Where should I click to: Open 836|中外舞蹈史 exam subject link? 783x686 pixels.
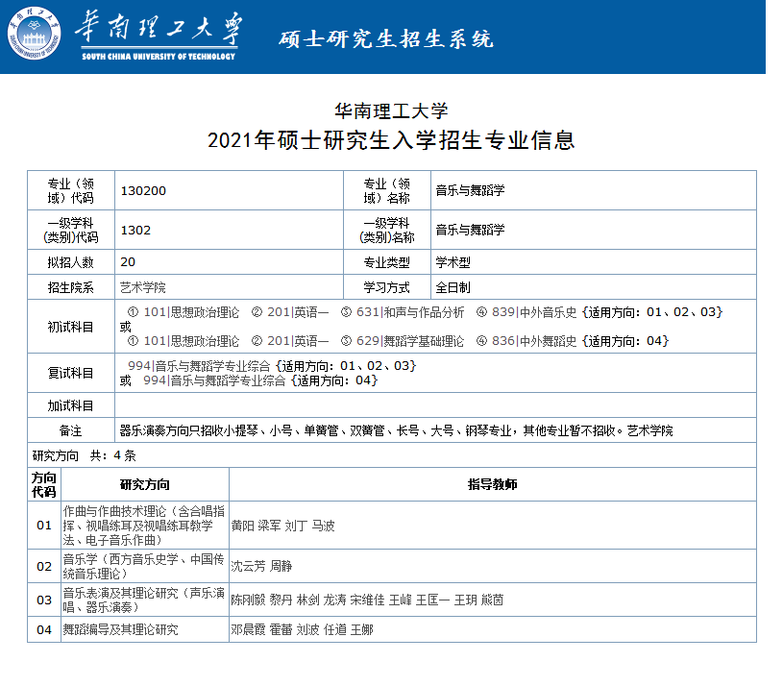(x=534, y=341)
